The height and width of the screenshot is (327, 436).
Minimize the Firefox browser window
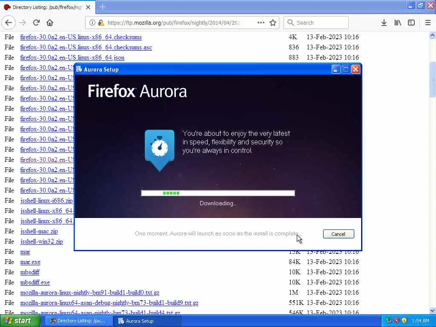pyautogui.click(x=410, y=6)
